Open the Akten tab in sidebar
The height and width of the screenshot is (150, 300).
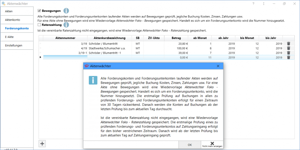click(x=17, y=11)
